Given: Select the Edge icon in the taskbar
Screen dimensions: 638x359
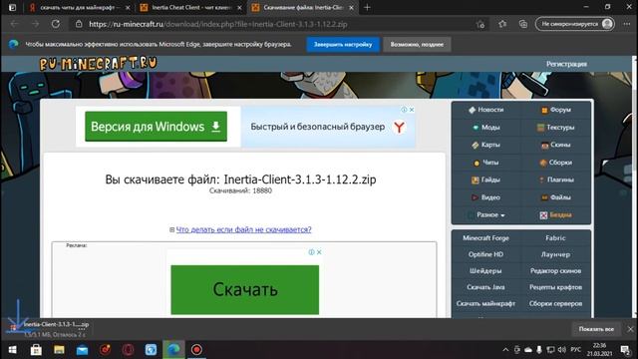Looking at the screenshot, I should (173, 350).
